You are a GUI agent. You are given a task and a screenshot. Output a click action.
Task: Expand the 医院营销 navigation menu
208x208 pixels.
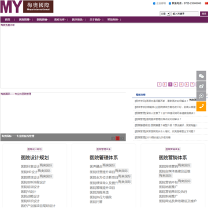coord(42,20)
